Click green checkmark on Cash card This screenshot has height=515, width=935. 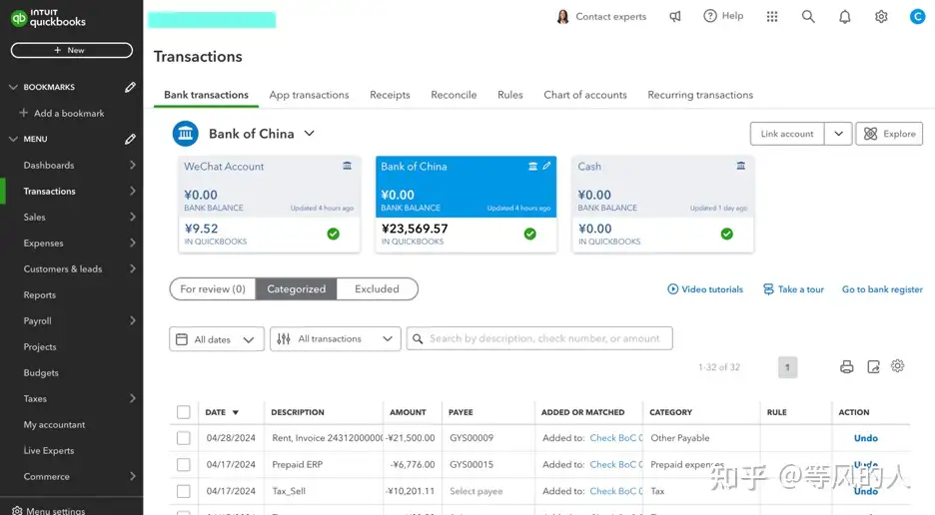pyautogui.click(x=727, y=234)
